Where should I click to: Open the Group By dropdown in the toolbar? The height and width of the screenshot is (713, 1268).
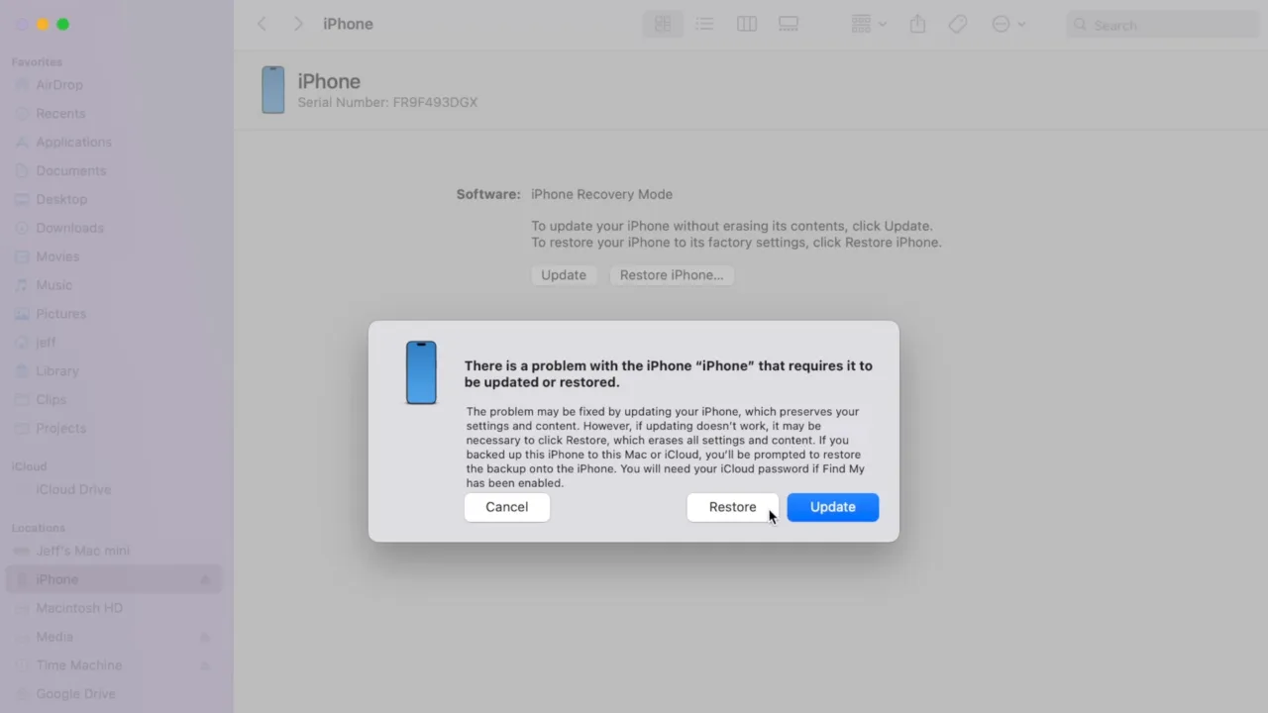[861, 24]
